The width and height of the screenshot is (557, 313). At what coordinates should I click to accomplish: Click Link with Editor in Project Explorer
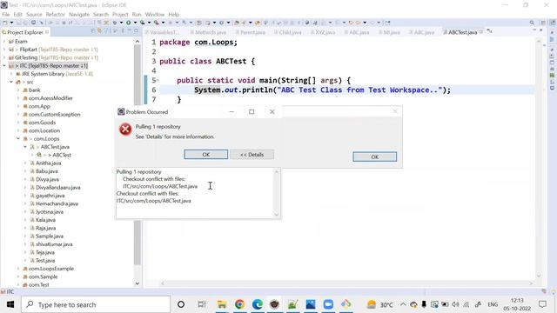(100, 31)
